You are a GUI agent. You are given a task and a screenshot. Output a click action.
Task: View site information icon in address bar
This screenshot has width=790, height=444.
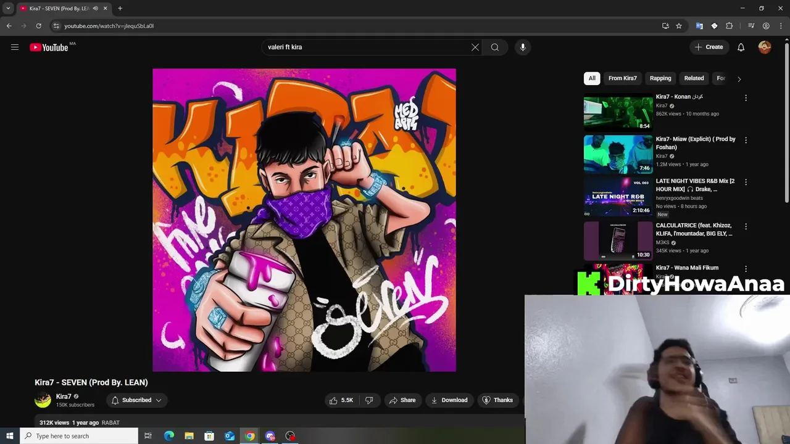click(56, 26)
